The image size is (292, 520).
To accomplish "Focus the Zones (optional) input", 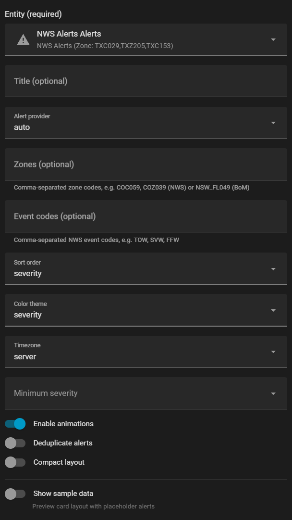I will click(146, 165).
